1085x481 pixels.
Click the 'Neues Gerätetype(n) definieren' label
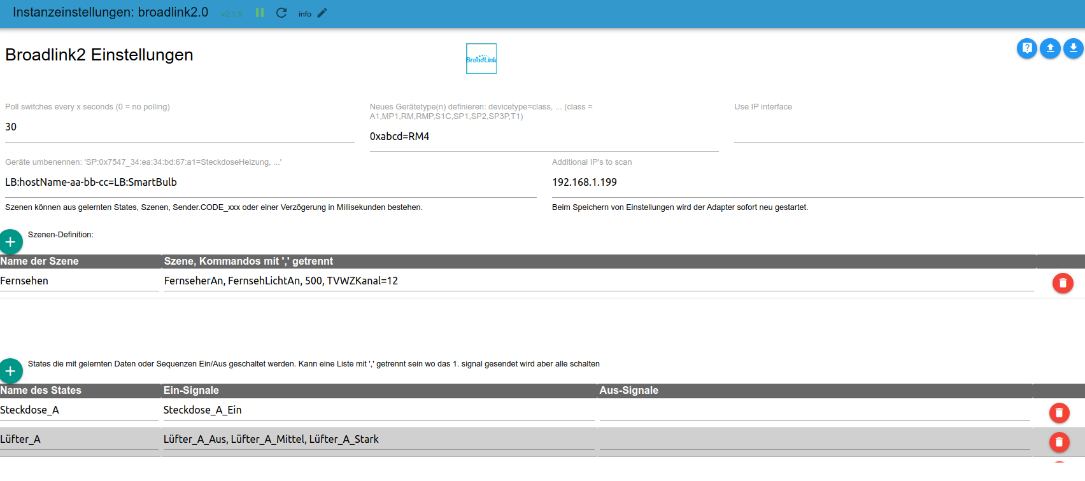(481, 111)
